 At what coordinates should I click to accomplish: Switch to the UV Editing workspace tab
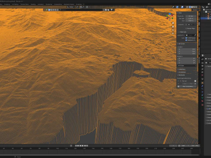coord(15,4)
